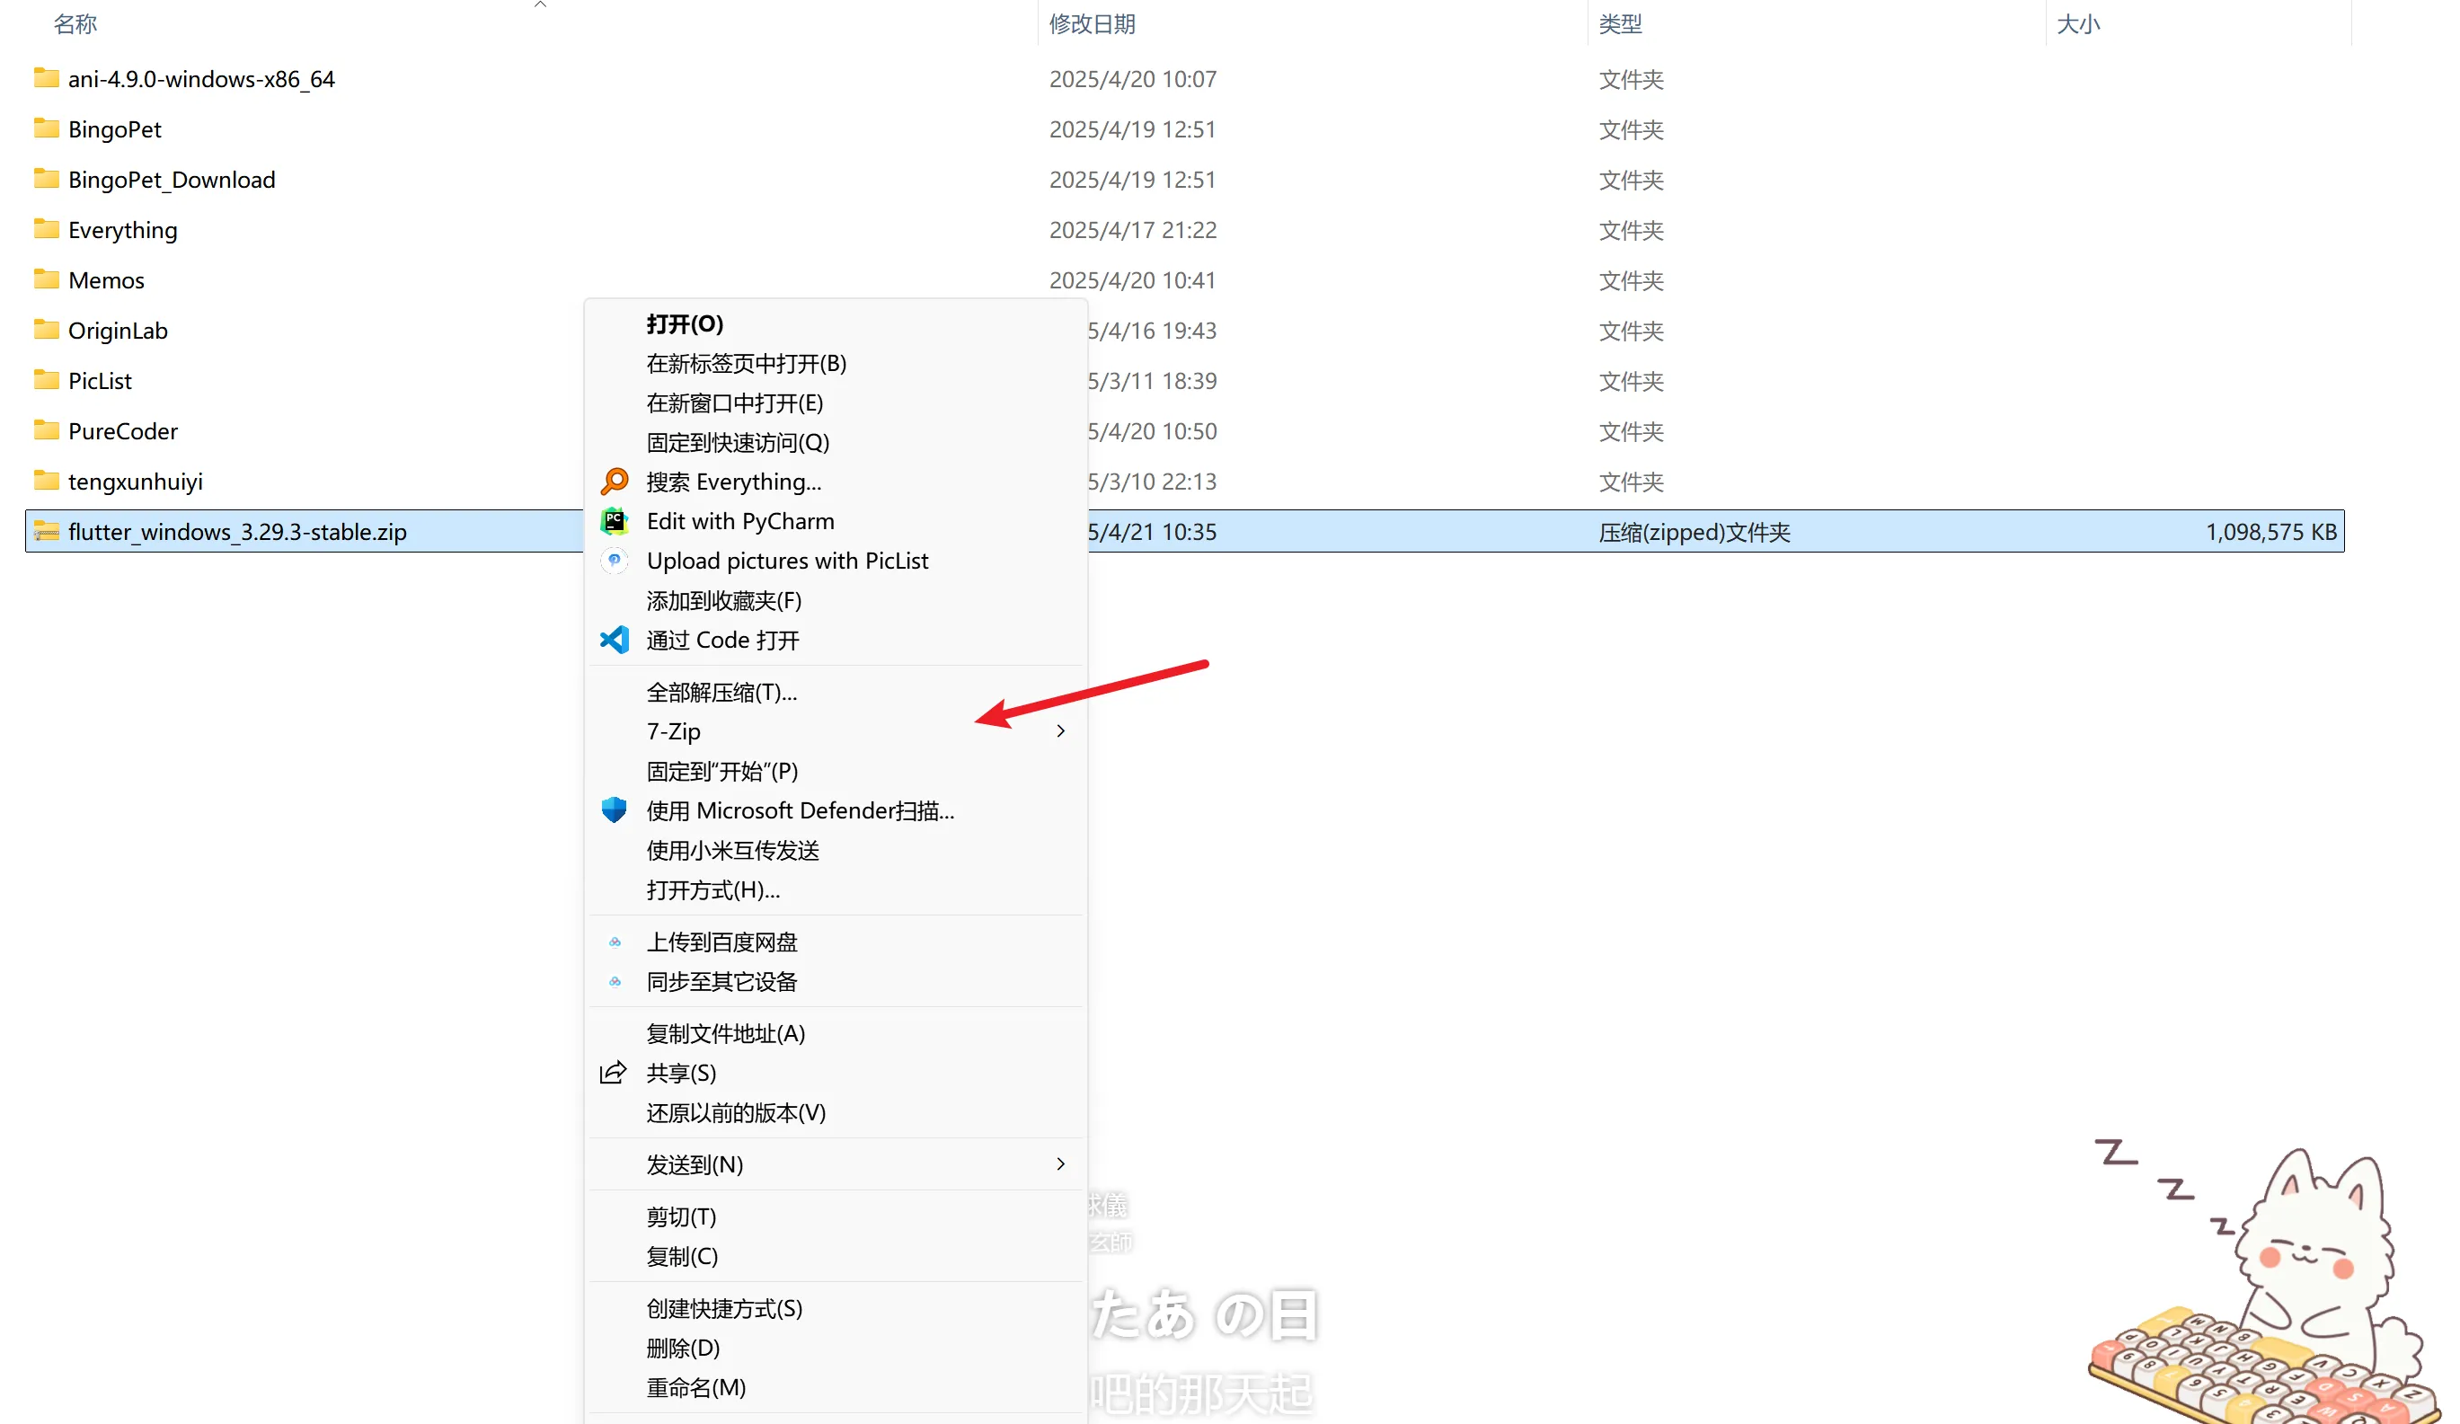
Task: Click the PyCharm icon in context menu
Action: (x=614, y=521)
